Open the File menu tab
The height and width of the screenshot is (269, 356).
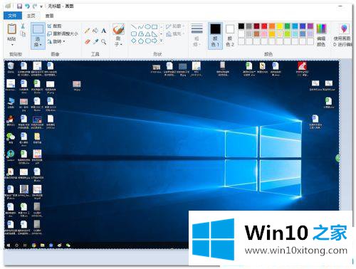coord(13,16)
